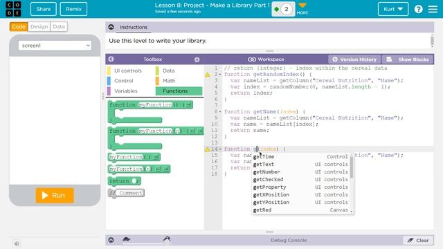The height and width of the screenshot is (249, 443).
Task: Click the Code.org logo
Action: coord(13,9)
